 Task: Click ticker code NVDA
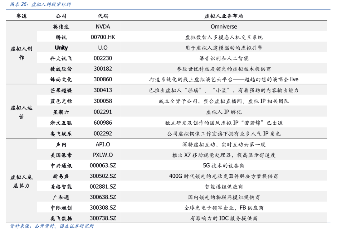pos(103,26)
